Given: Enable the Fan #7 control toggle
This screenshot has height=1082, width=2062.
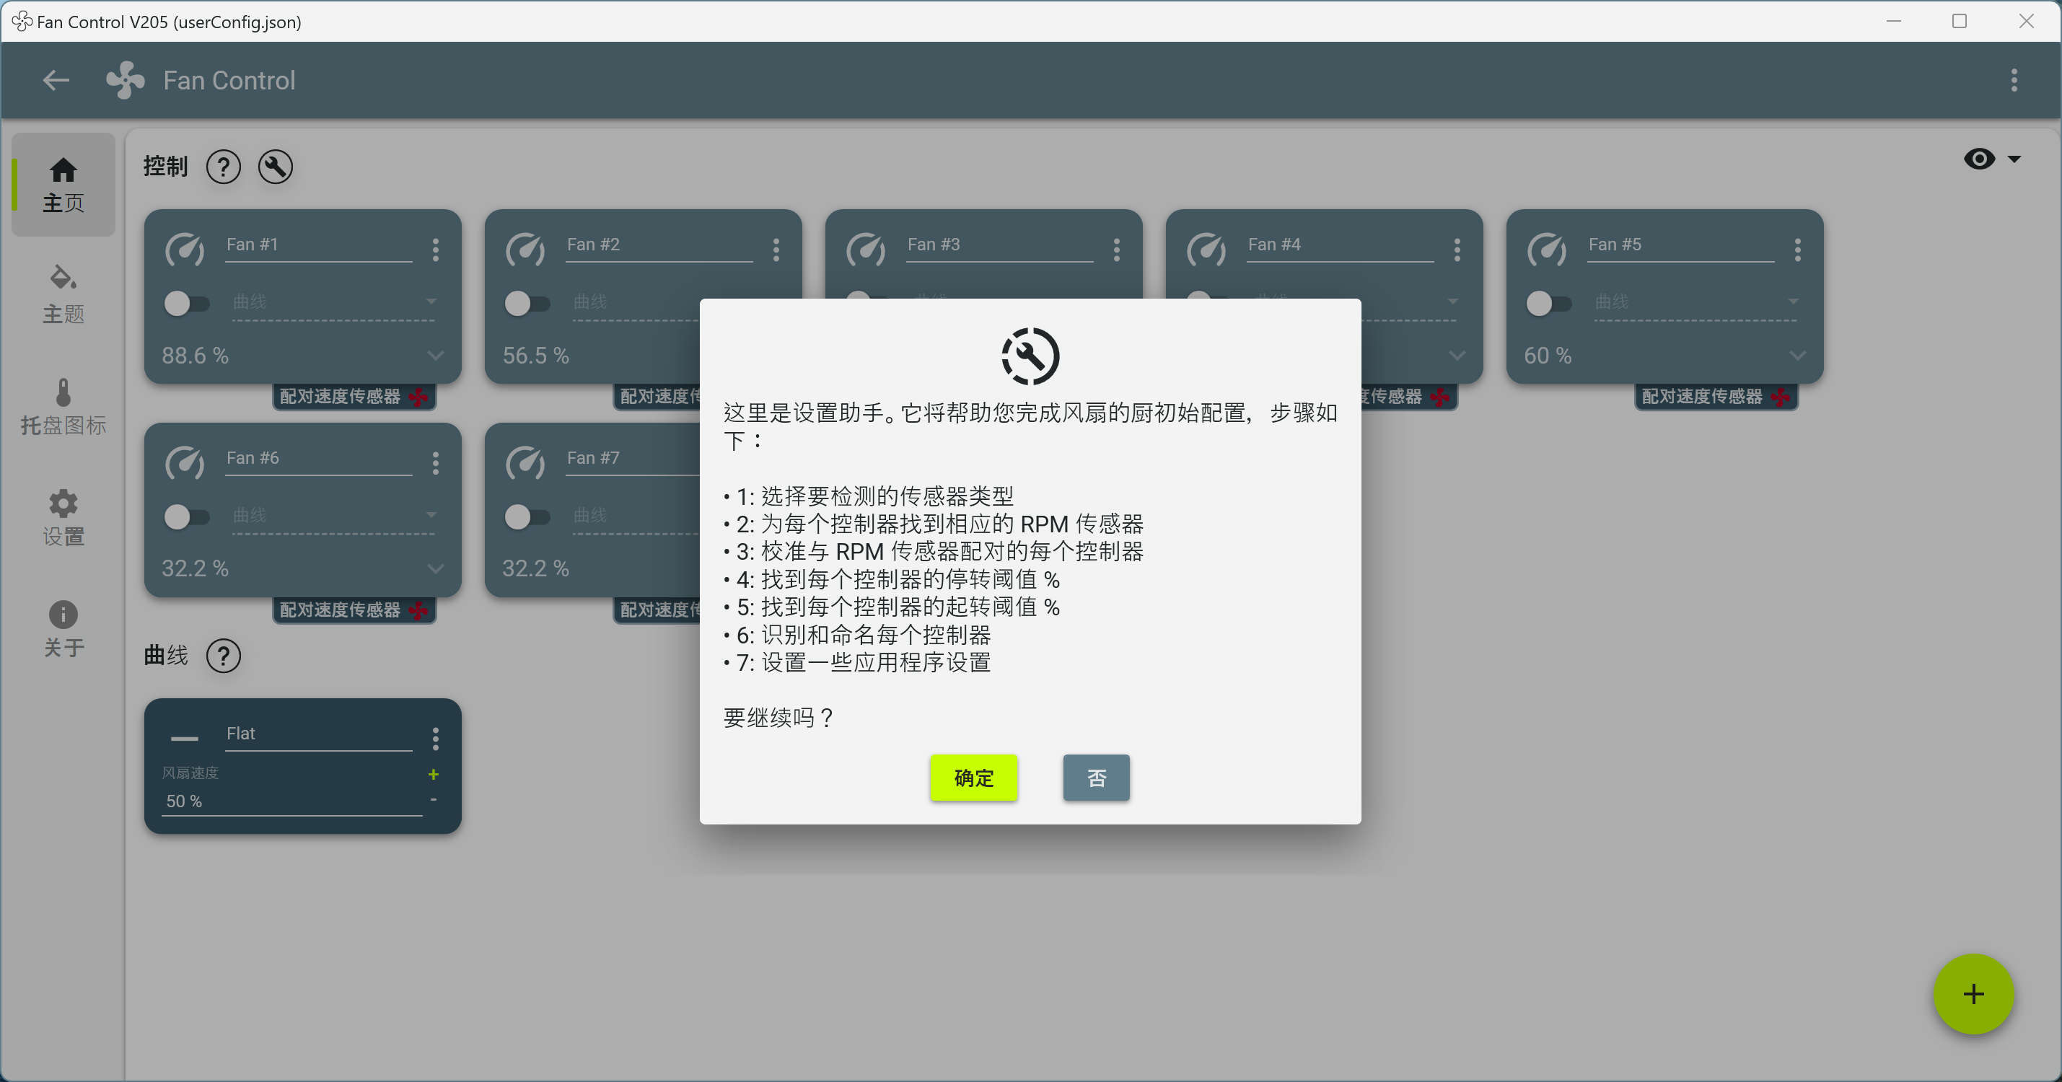Looking at the screenshot, I should point(527,517).
